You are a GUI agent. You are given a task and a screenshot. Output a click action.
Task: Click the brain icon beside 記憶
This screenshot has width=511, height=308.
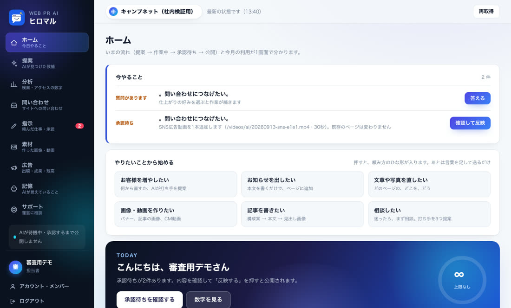click(x=14, y=189)
